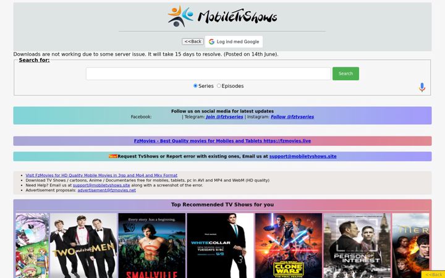Screen dimensions: 445x278
Task: Select the Episodes radio button
Action: (x=219, y=86)
